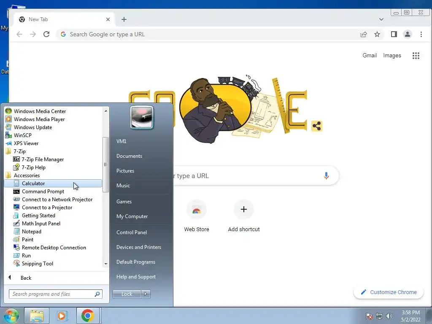The width and height of the screenshot is (432, 324).
Task: Click the voice search microphone
Action: pos(326,175)
